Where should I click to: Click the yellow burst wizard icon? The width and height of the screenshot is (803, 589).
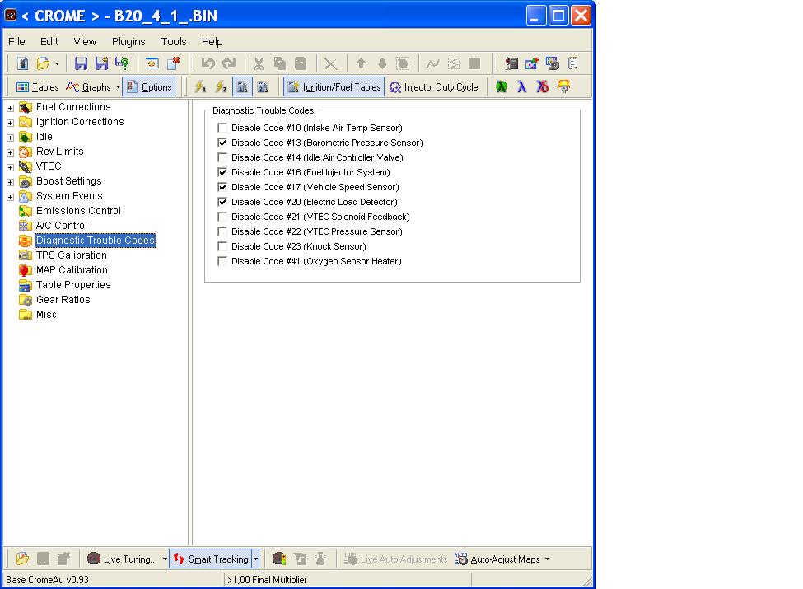563,87
